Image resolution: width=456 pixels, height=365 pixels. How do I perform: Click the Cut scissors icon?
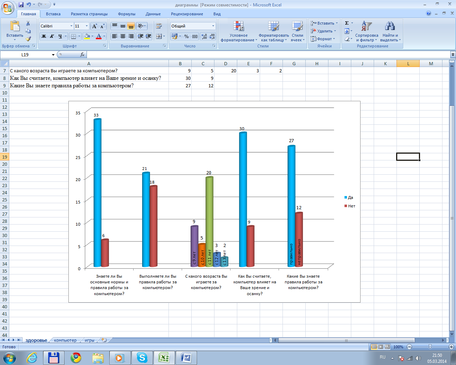coord(28,23)
